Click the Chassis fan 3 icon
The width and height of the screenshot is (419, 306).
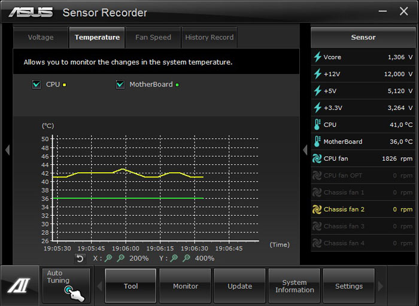(x=317, y=227)
